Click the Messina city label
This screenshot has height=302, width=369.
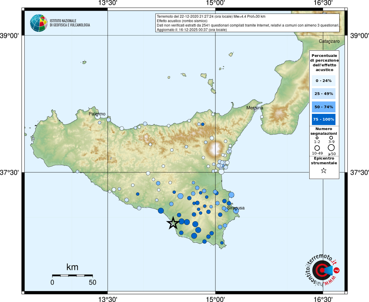(255, 108)
